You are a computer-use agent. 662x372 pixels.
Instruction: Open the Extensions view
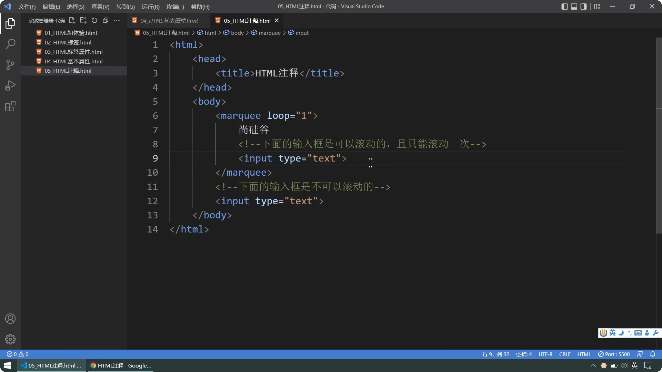(x=10, y=106)
